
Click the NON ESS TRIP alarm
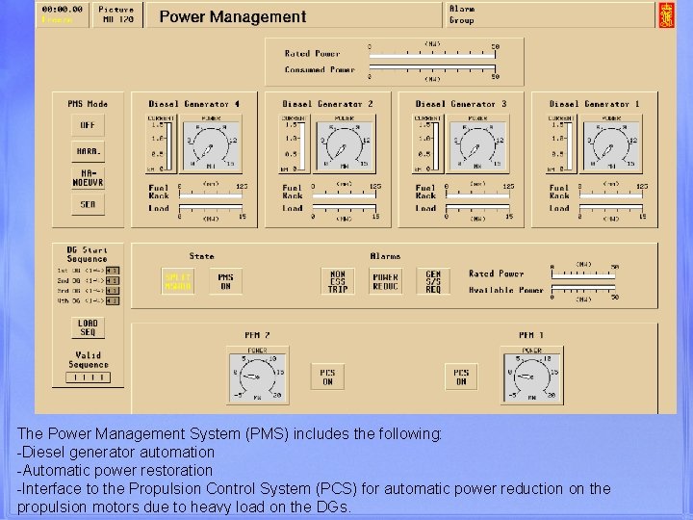(x=338, y=281)
